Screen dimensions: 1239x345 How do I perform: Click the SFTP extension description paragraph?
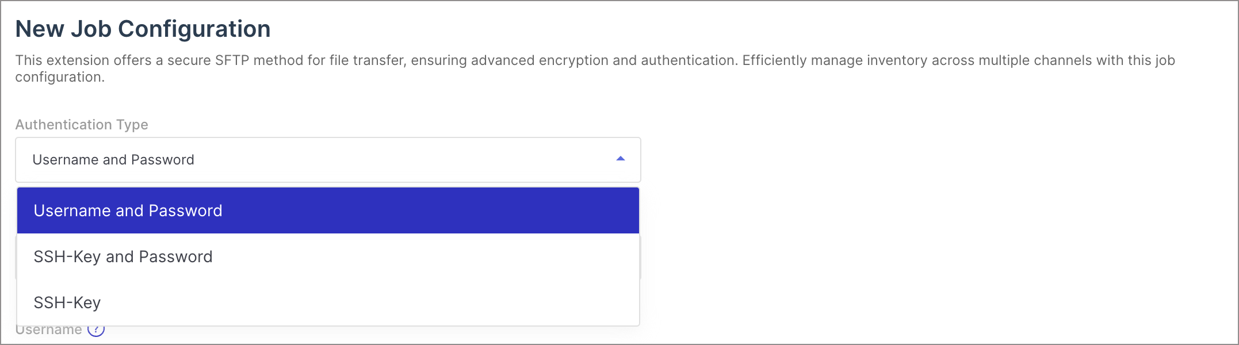(595, 68)
